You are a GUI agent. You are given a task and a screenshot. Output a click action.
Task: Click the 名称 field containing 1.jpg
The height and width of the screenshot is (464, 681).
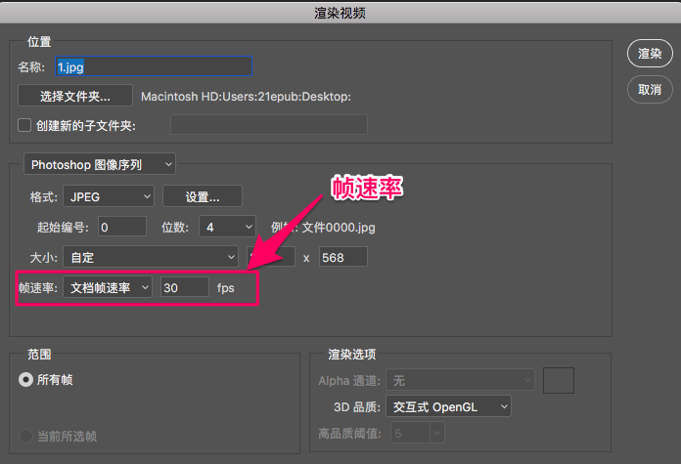coord(154,66)
